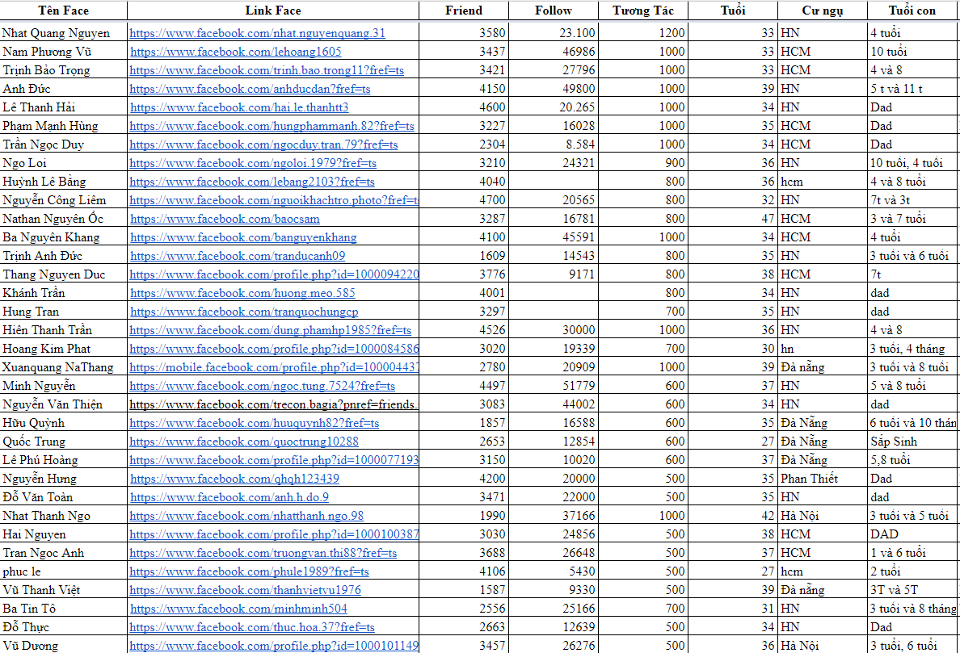Click the lehoang1605 Facebook profile link
Image resolution: width=960 pixels, height=653 pixels.
pyautogui.click(x=235, y=52)
